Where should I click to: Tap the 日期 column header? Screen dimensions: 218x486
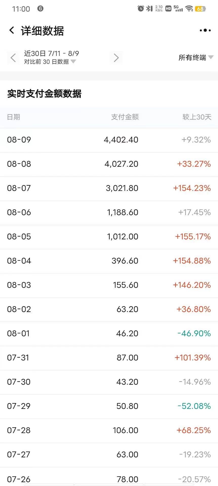tap(13, 117)
